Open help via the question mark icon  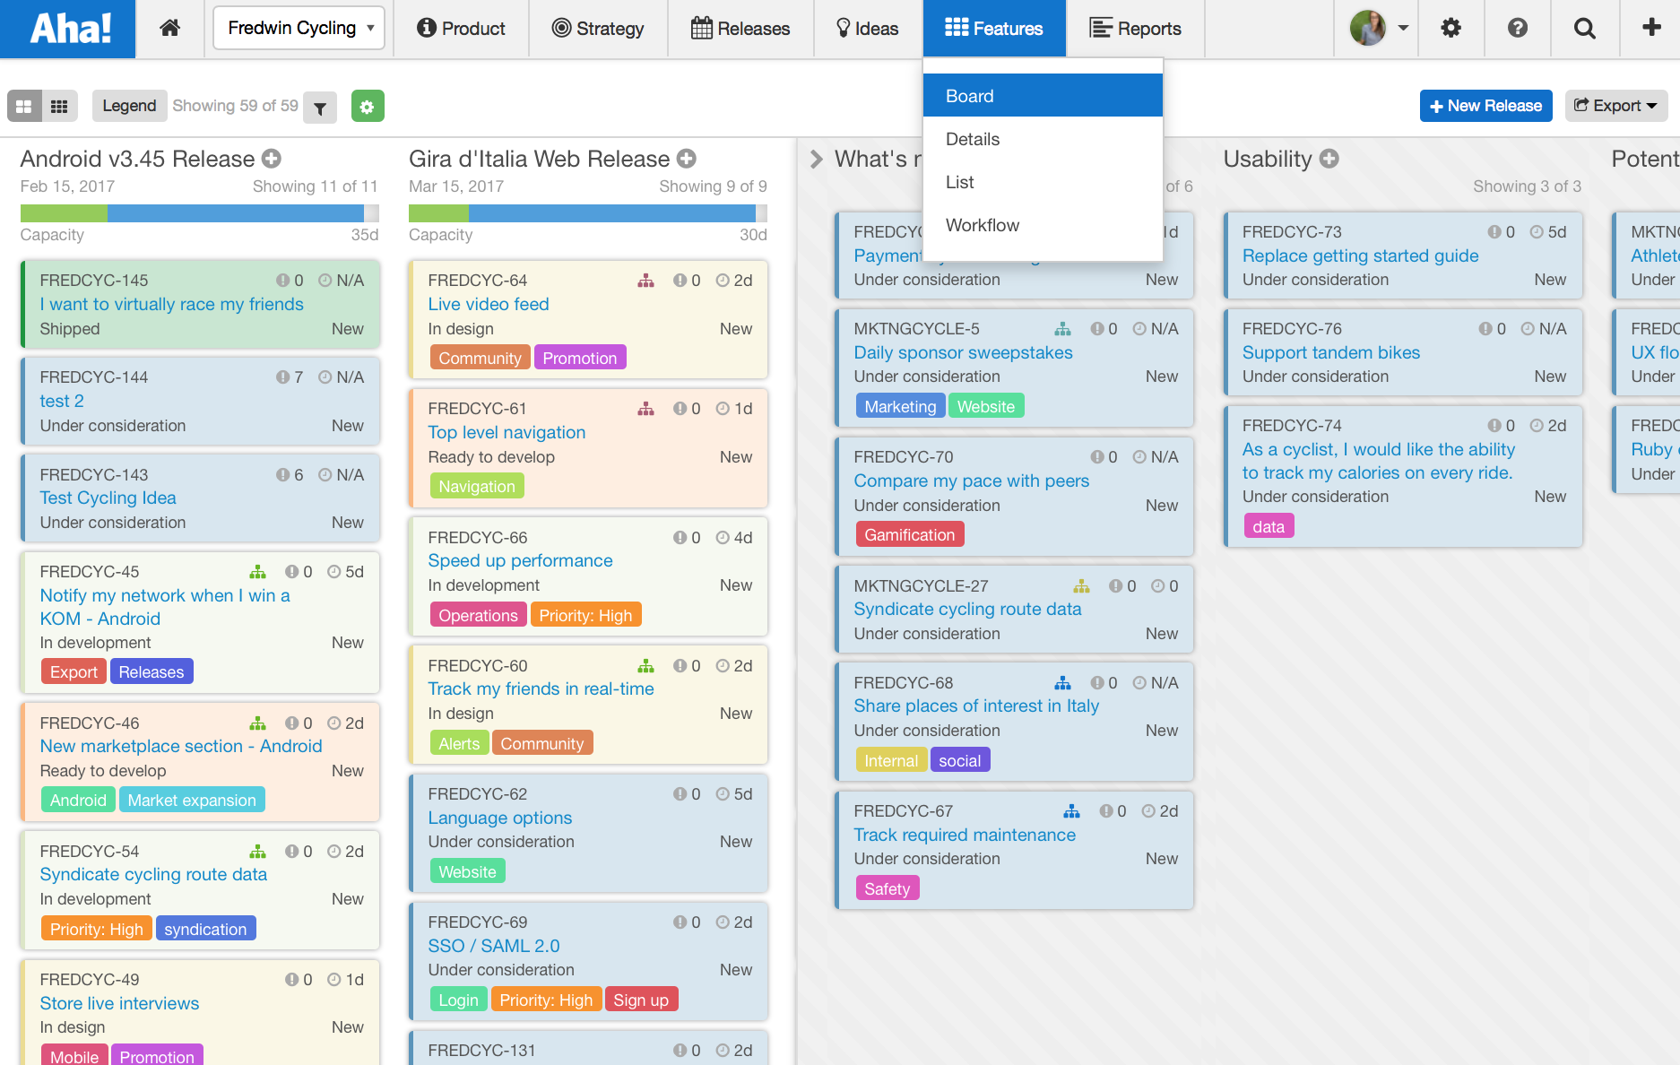pos(1517,28)
